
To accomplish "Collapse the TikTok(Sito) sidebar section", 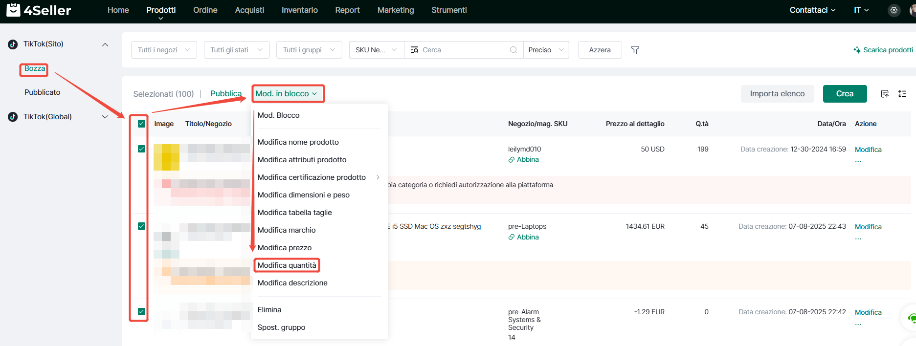I will tap(105, 44).
